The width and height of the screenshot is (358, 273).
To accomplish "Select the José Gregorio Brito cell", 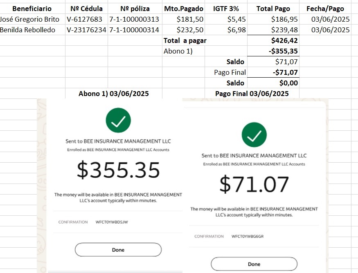I will tap(30, 19).
